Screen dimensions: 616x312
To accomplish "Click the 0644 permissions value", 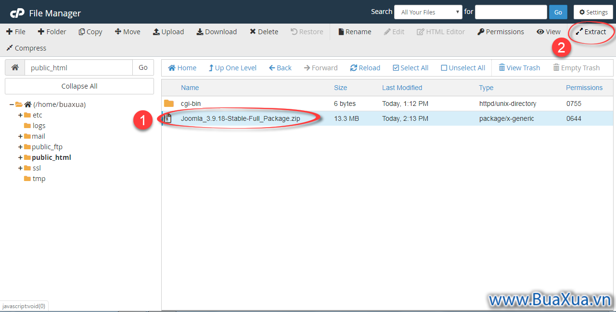I will tap(574, 118).
